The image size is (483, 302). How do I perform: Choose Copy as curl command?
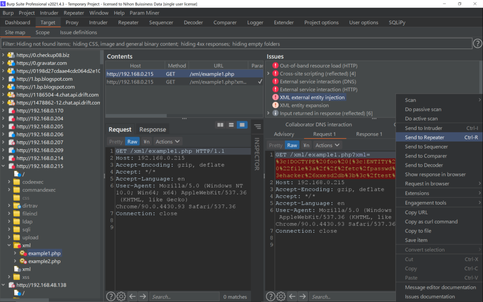pos(439,221)
